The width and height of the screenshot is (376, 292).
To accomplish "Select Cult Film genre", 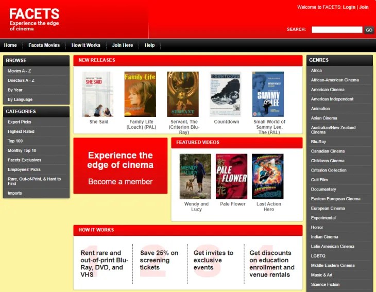I will pos(319,180).
